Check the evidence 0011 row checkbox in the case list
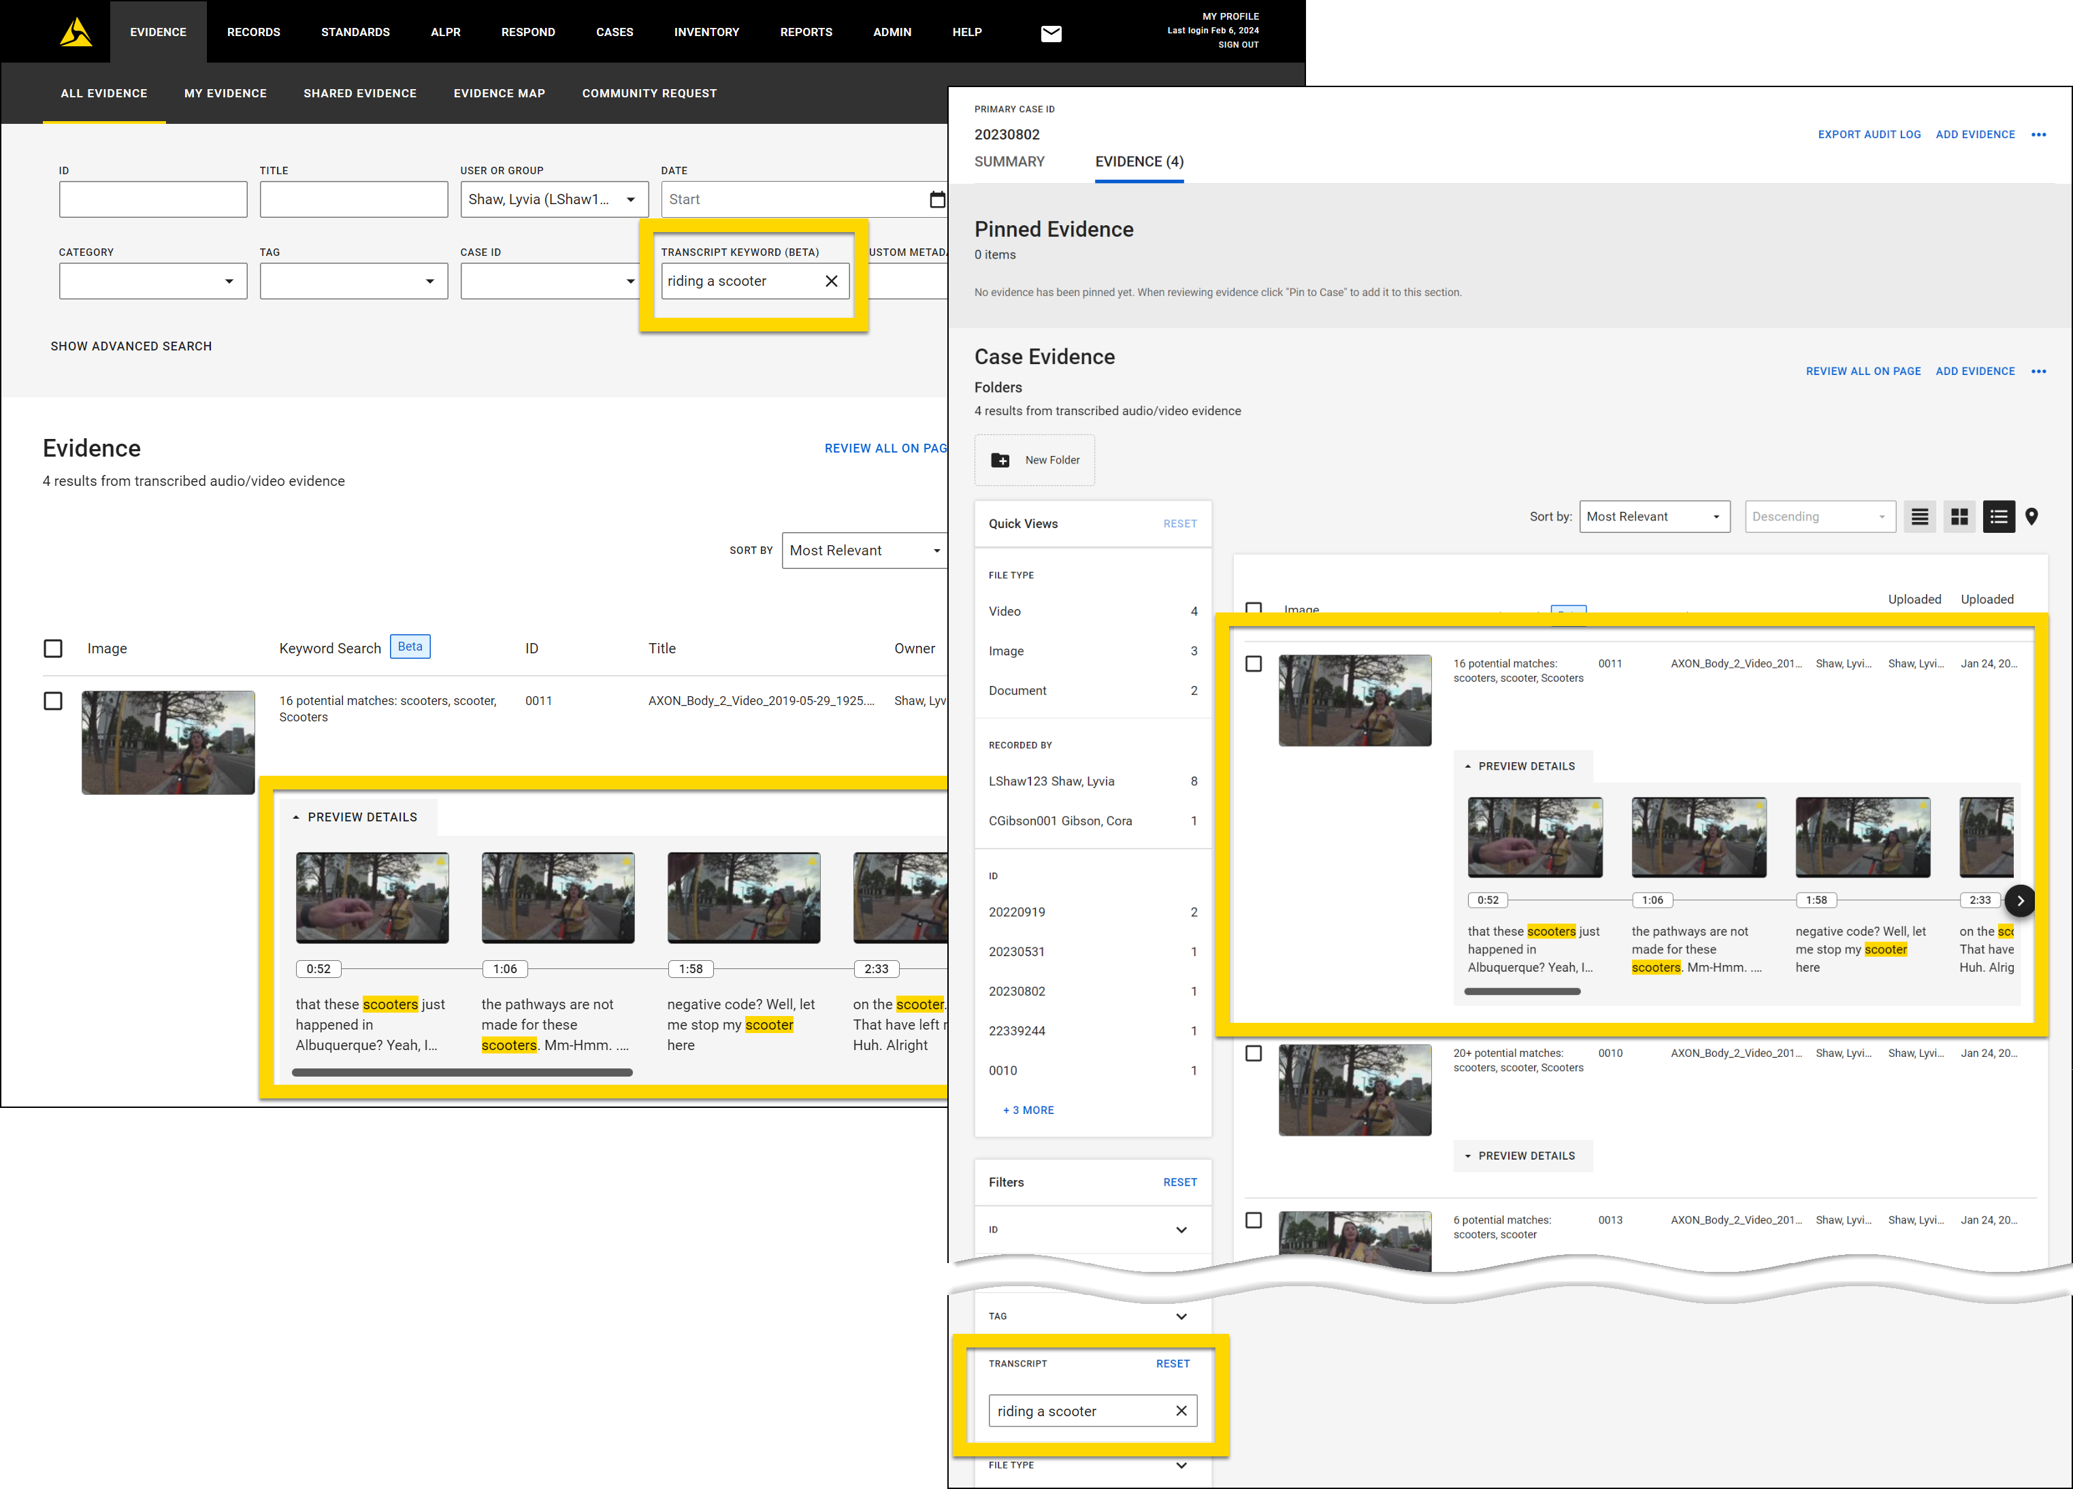 click(x=1254, y=664)
